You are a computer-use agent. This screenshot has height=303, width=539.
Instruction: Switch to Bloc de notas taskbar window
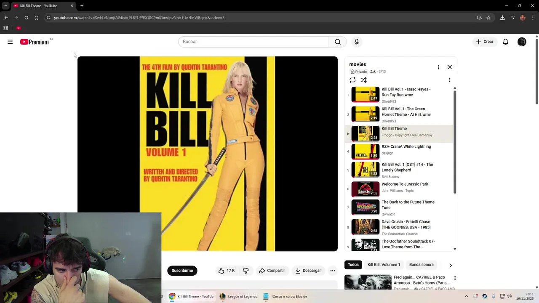286,297
